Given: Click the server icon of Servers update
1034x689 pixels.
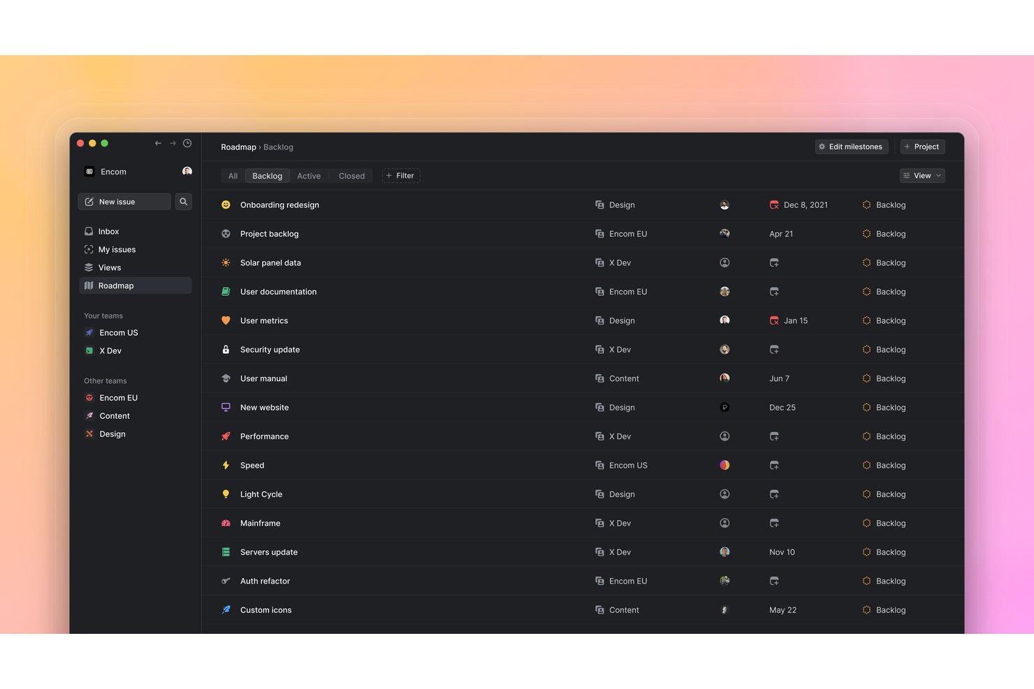Looking at the screenshot, I should pos(226,552).
